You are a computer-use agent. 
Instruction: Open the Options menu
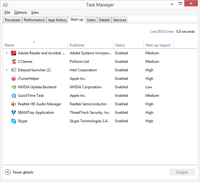click(21, 12)
